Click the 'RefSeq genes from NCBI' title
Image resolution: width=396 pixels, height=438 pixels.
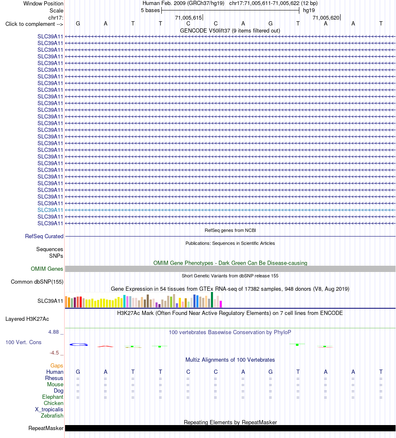pos(230,230)
